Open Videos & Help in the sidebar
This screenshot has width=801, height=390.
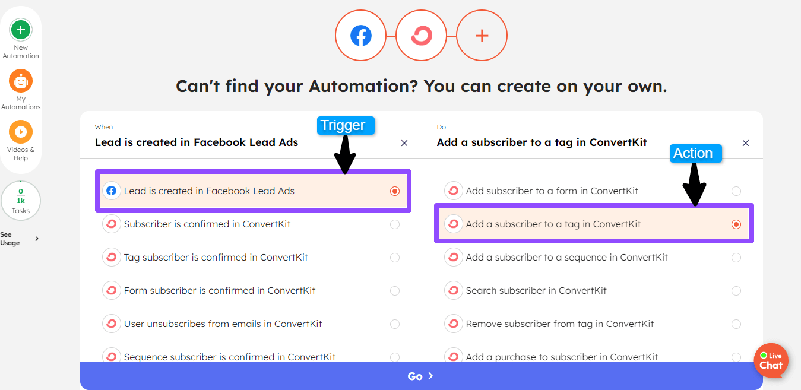21,132
